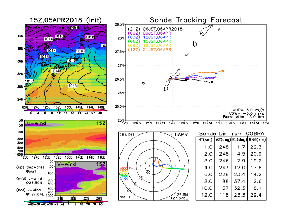Click the 'AZ(deg)' column header
284x220 pixels.
[223, 139]
